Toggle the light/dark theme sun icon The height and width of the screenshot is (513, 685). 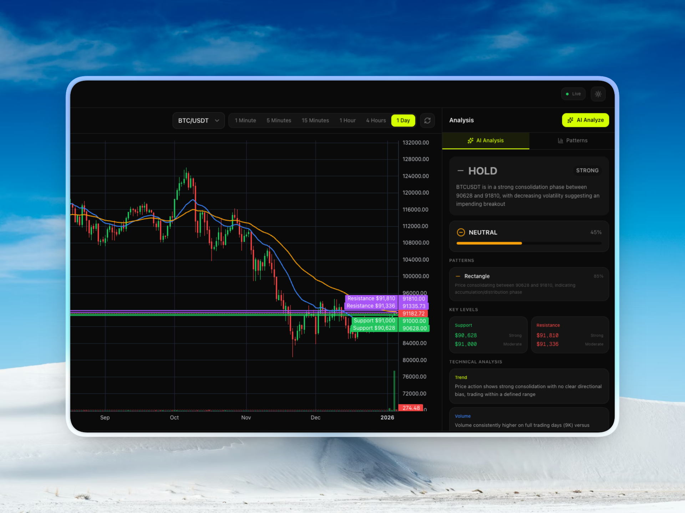click(x=598, y=94)
